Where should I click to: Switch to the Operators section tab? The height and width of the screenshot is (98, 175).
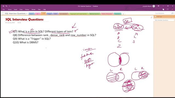point(118,14)
